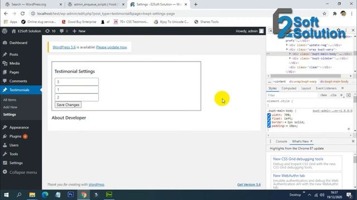Click the address bar URL
Viewport: 357px width, 200px height.
coord(106,13)
